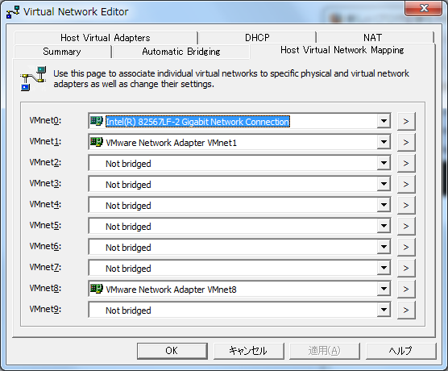The image size is (448, 371).
Task: Click the VMnet6: label
Action: pos(45,246)
